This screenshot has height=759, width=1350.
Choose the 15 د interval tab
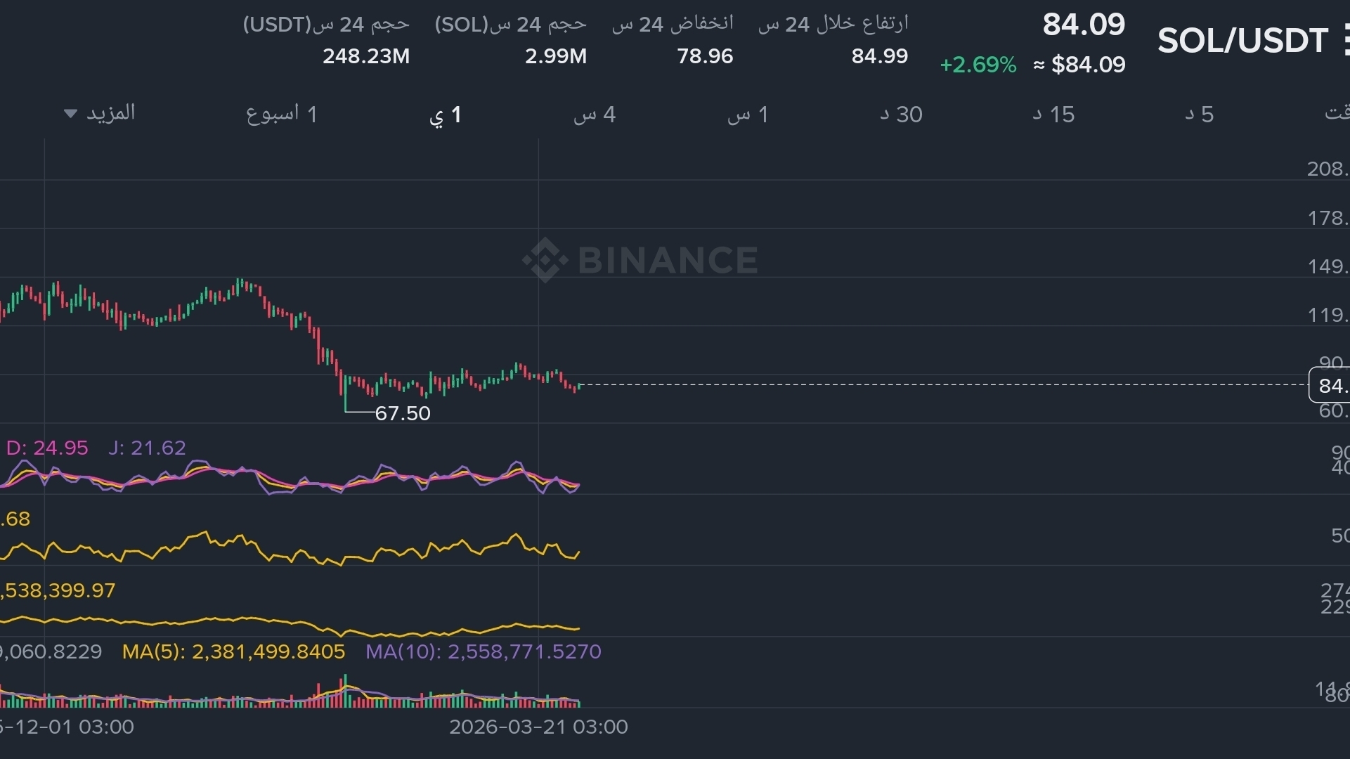click(x=1053, y=115)
